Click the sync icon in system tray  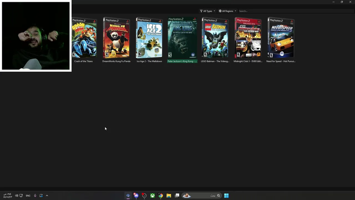tap(41, 196)
